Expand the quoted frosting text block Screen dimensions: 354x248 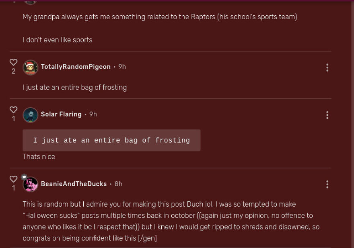click(111, 140)
